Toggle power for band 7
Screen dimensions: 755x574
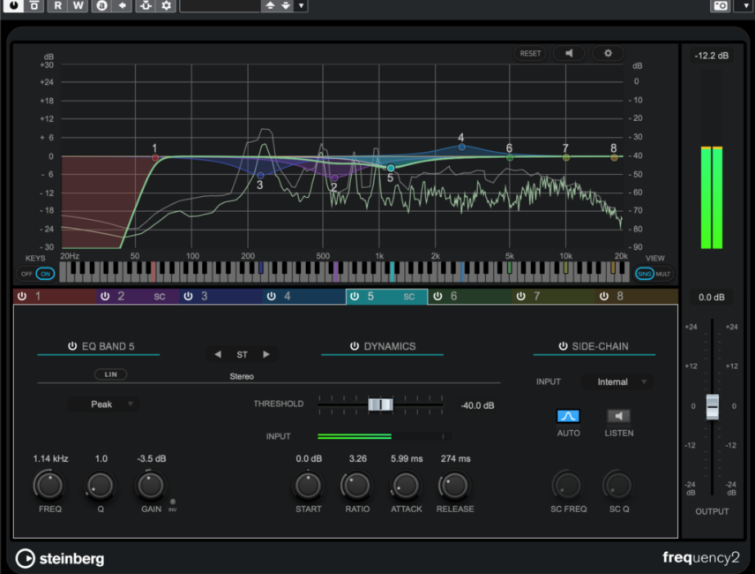(x=521, y=296)
